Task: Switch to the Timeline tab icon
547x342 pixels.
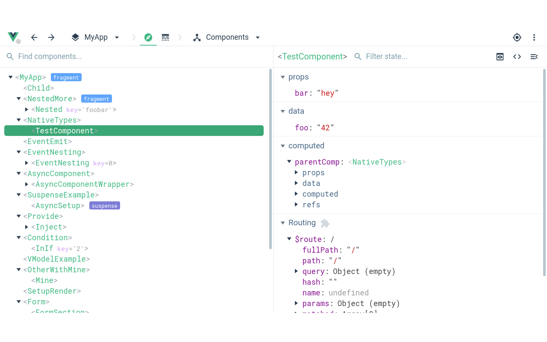Action: coord(165,37)
